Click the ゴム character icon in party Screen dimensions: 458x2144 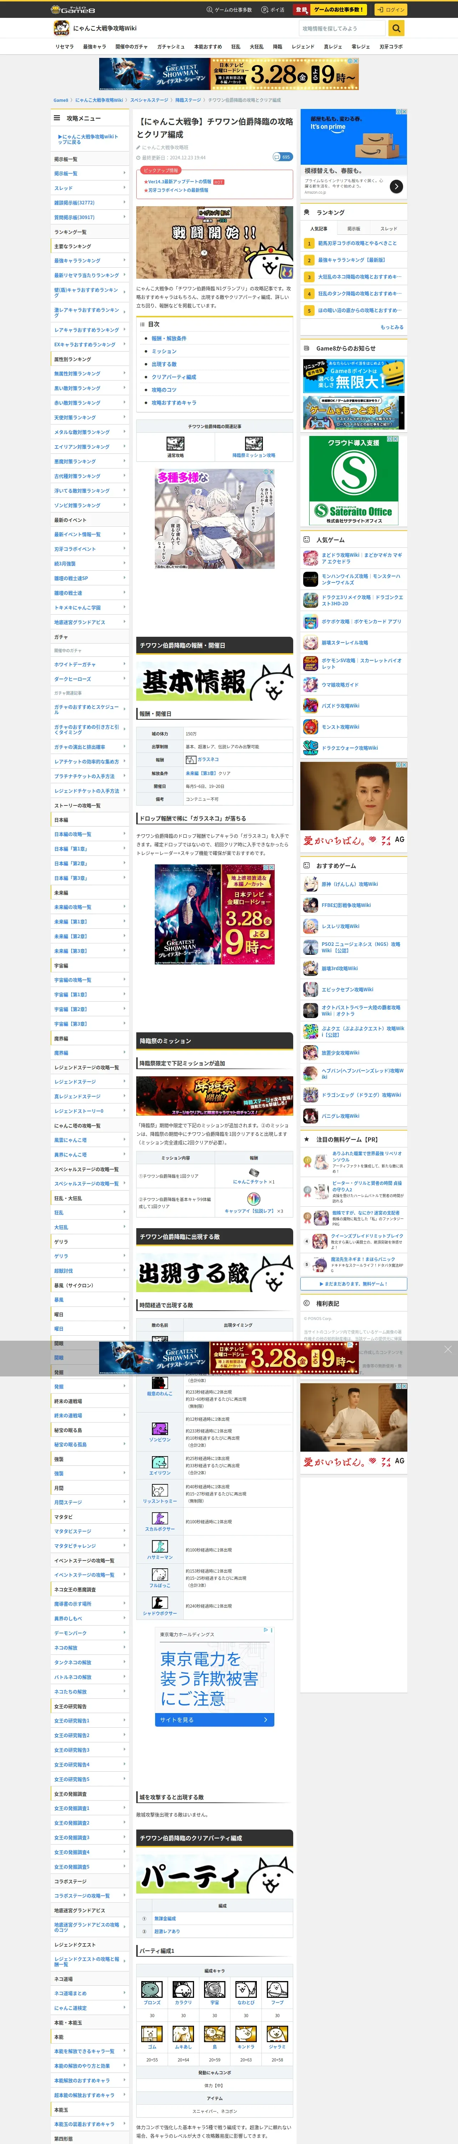tap(151, 2034)
